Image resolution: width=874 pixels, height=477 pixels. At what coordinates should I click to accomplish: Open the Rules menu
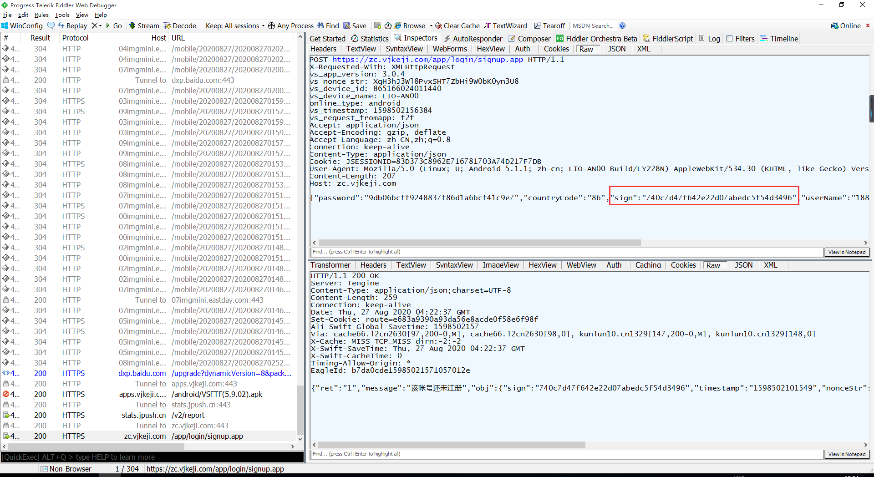click(41, 15)
